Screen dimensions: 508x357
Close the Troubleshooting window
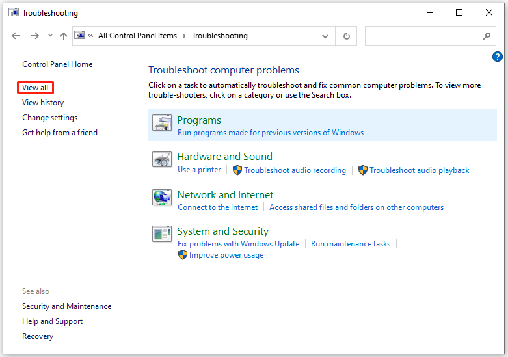pos(489,12)
